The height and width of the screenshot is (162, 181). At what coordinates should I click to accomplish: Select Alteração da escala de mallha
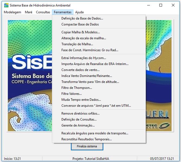[99, 38]
